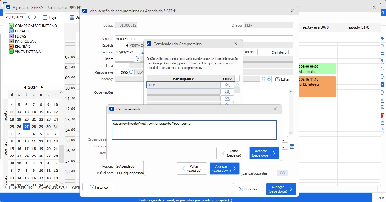The image size is (386, 202).
Task: Open the three-dot menu beside Conv column
Action: [x=237, y=78]
